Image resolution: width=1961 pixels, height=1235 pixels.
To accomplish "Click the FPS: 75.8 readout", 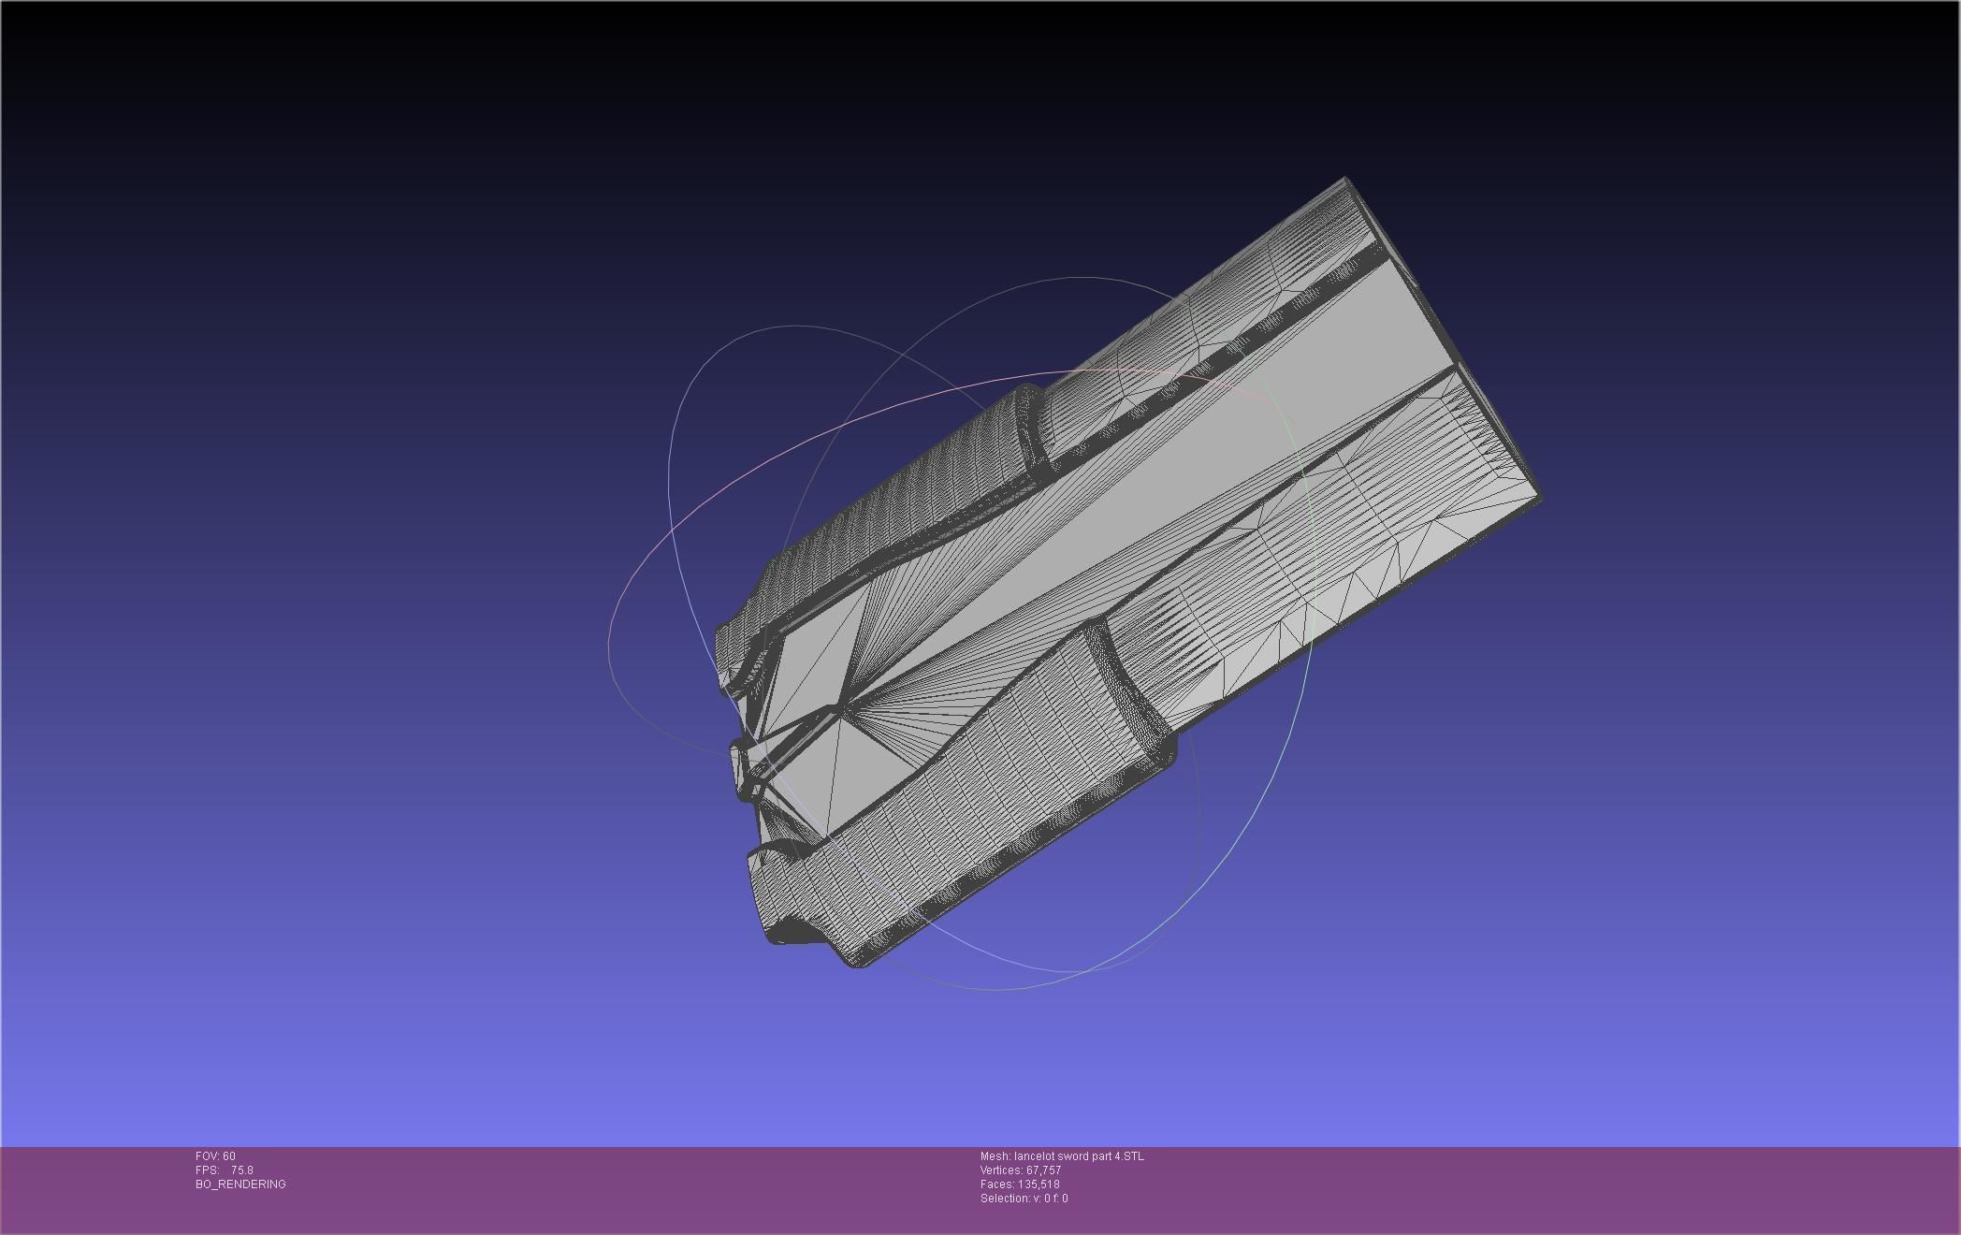I will tap(224, 1170).
